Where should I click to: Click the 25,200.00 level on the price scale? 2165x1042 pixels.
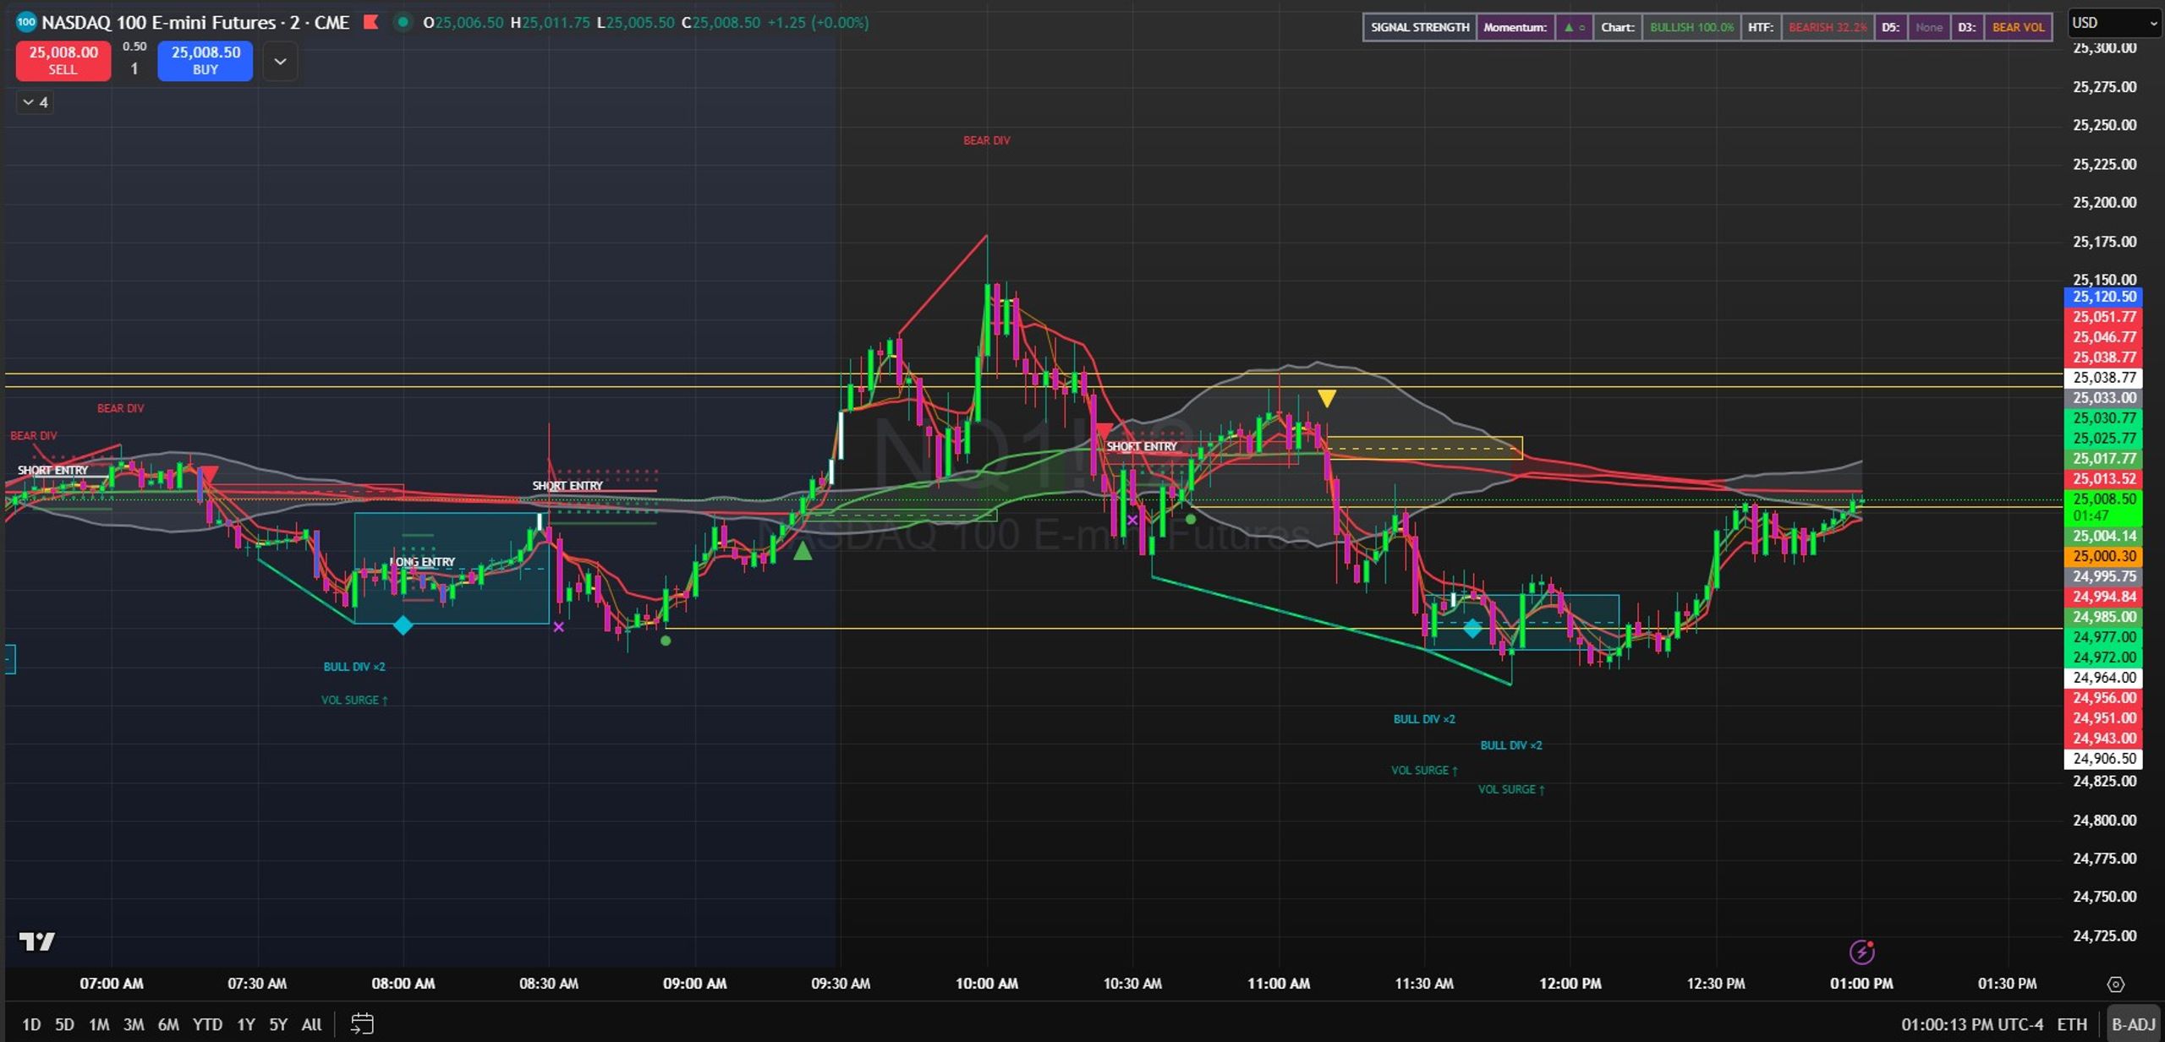(x=2104, y=202)
